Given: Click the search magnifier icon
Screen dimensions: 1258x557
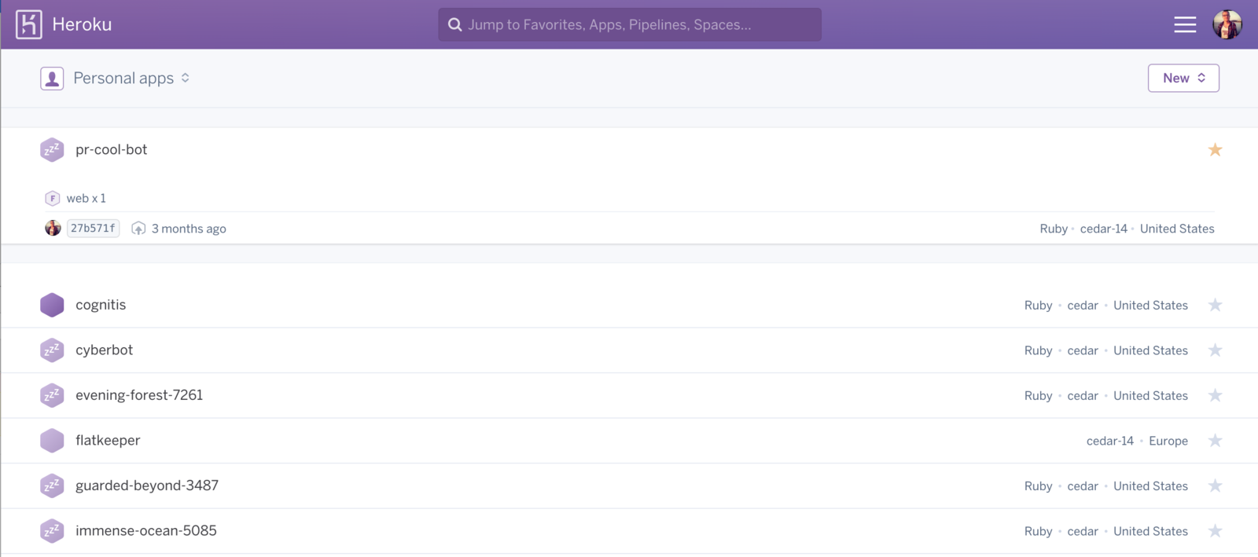Looking at the screenshot, I should point(454,24).
